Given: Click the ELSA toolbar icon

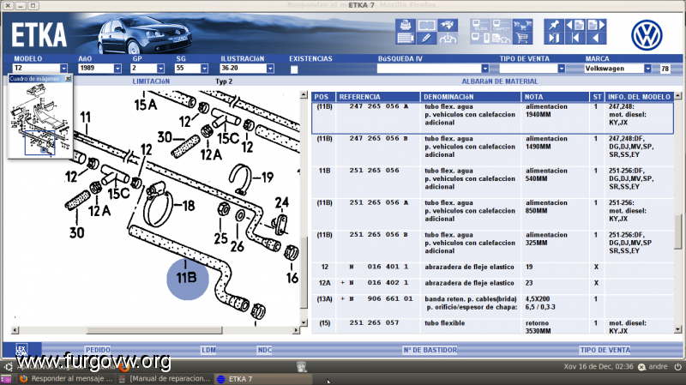Looking at the screenshot, I should (480, 25).
